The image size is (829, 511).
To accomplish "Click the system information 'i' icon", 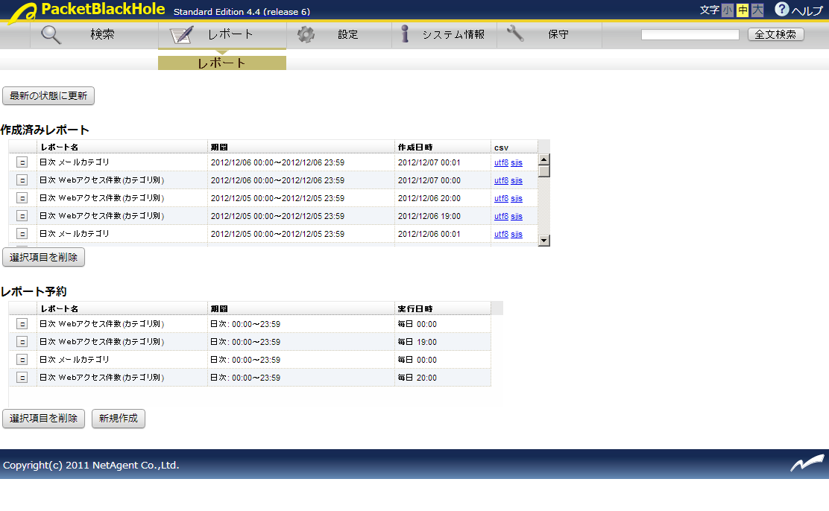I will 405,34.
